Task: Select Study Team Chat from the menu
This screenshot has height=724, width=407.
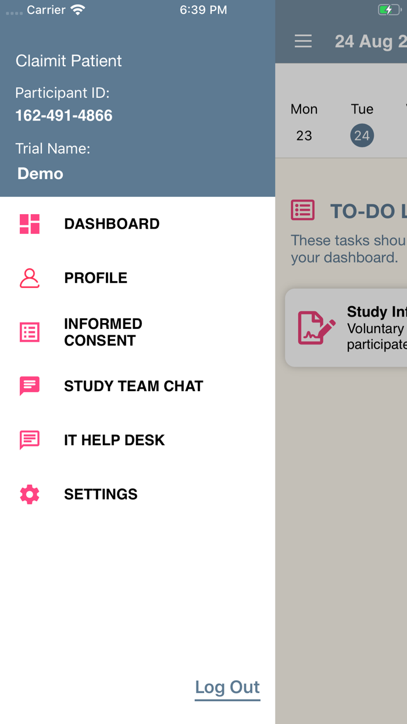Action: (133, 386)
